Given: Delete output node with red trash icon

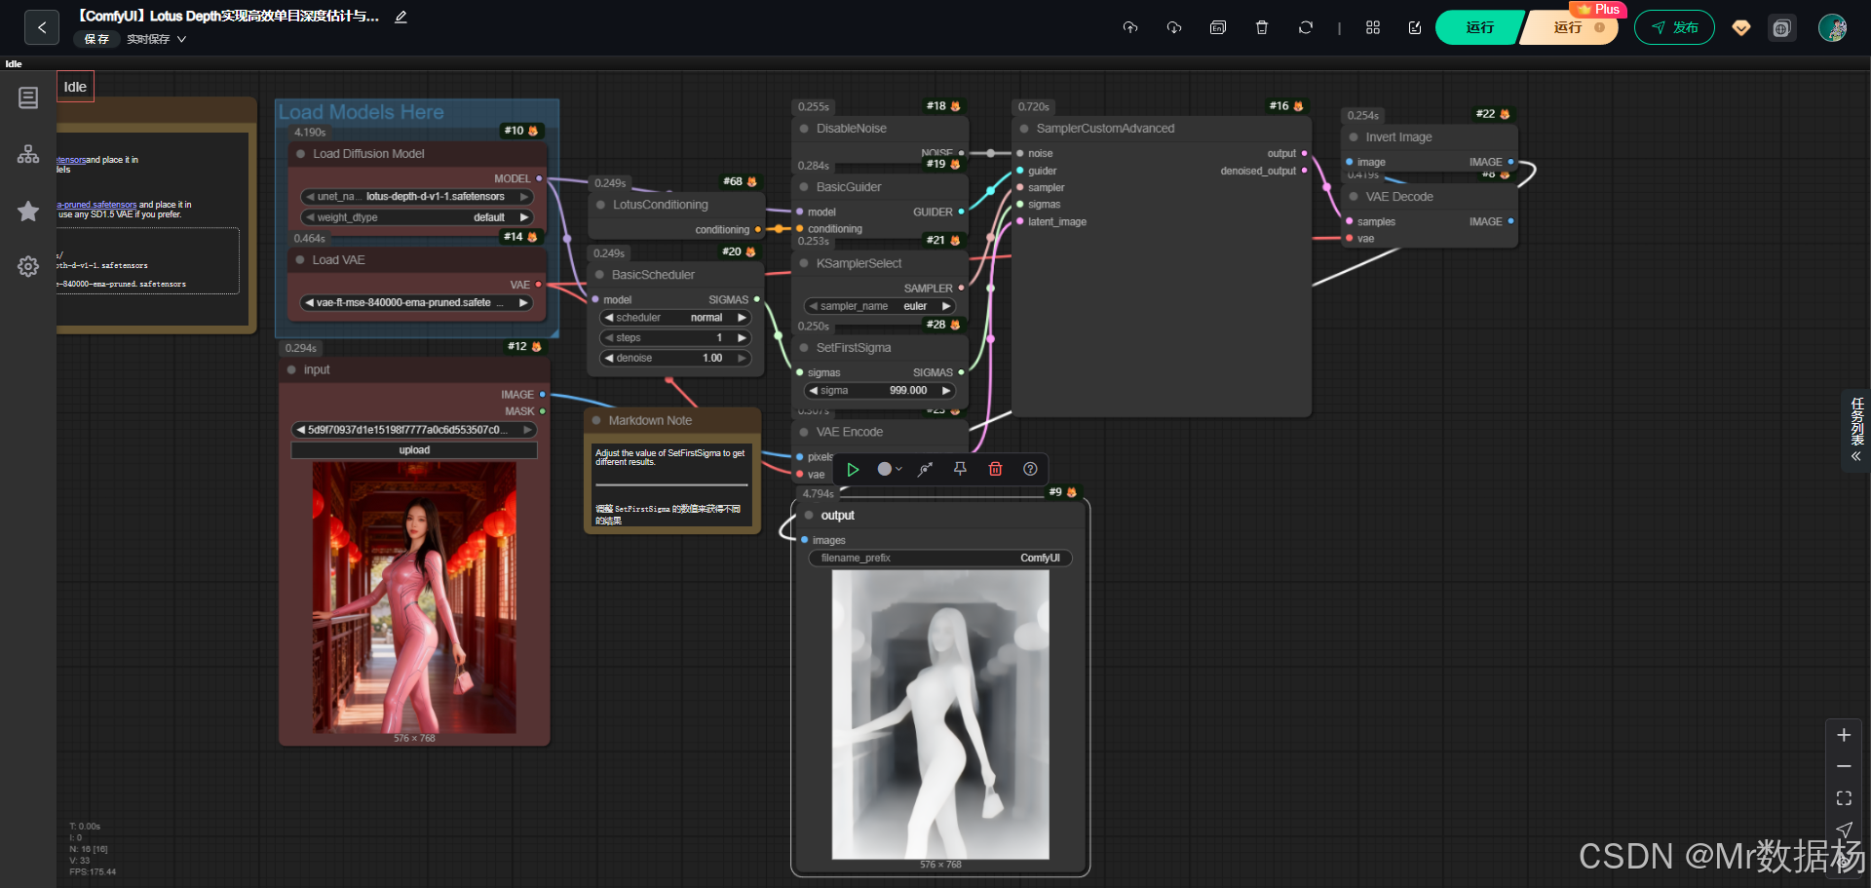Looking at the screenshot, I should [995, 470].
